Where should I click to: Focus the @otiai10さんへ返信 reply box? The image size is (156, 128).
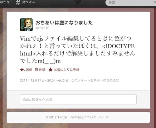point(78,99)
